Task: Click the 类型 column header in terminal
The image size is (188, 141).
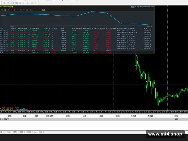Action: pos(25,116)
